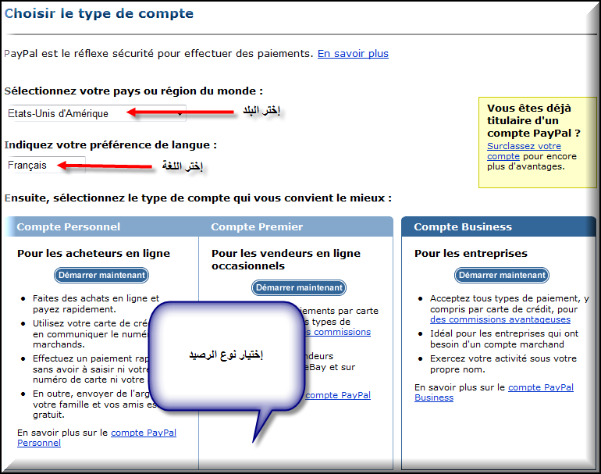Viewport: 601px width, 474px height.
Task: Start the Compte Personnel with Démarrer maintenant
Action: [x=101, y=276]
